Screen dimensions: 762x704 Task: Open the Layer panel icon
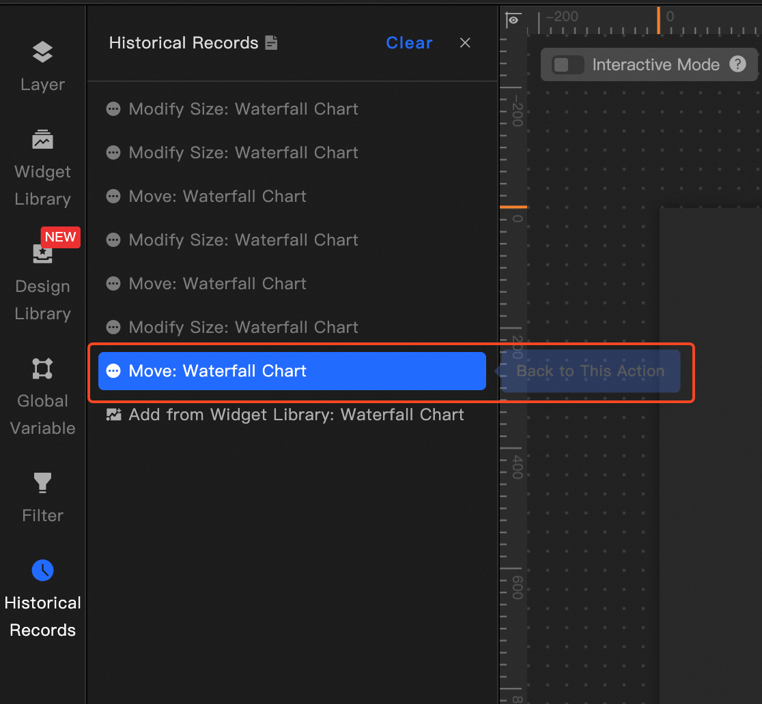tap(42, 52)
